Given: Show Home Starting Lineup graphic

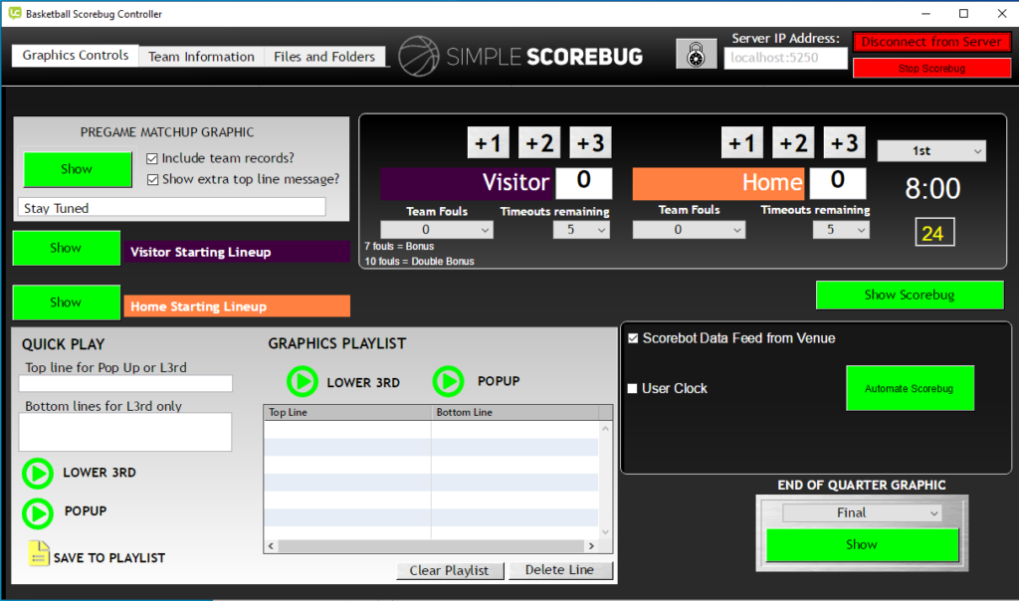Looking at the screenshot, I should click(x=67, y=302).
